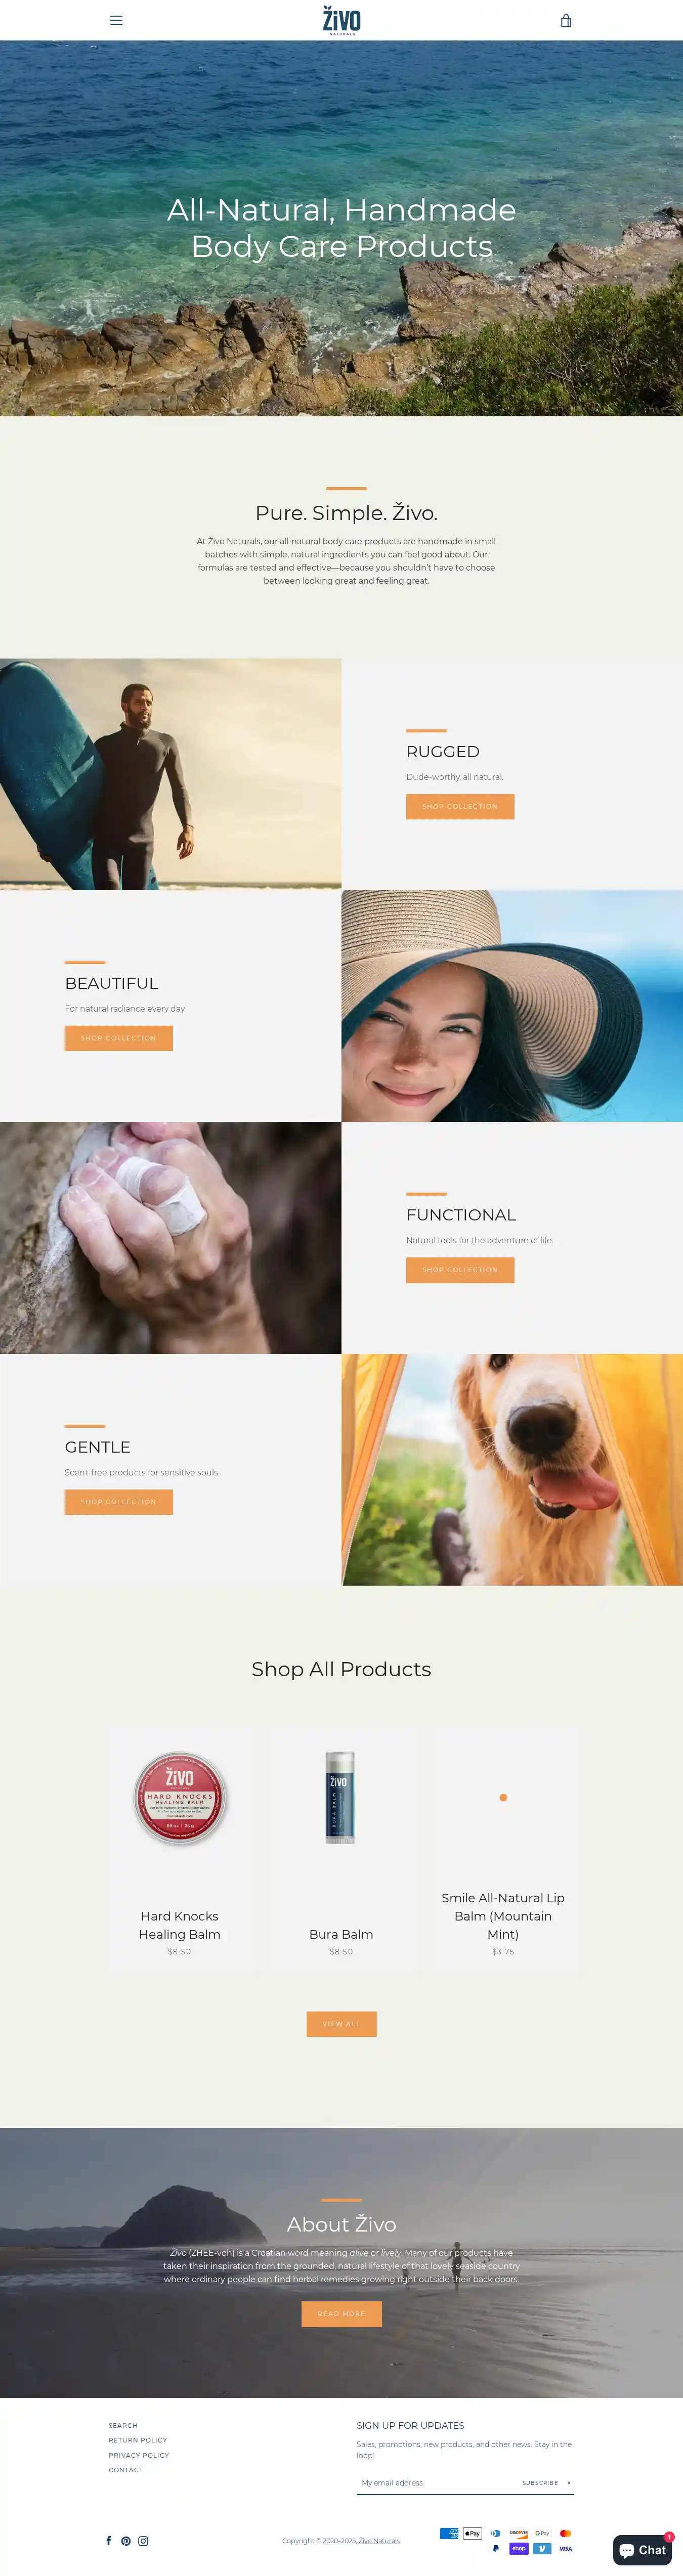The image size is (683, 2576).
Task: Click Read More about Živo
Action: click(341, 2313)
